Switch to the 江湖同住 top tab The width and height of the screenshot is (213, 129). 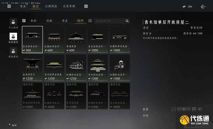coord(51,6)
